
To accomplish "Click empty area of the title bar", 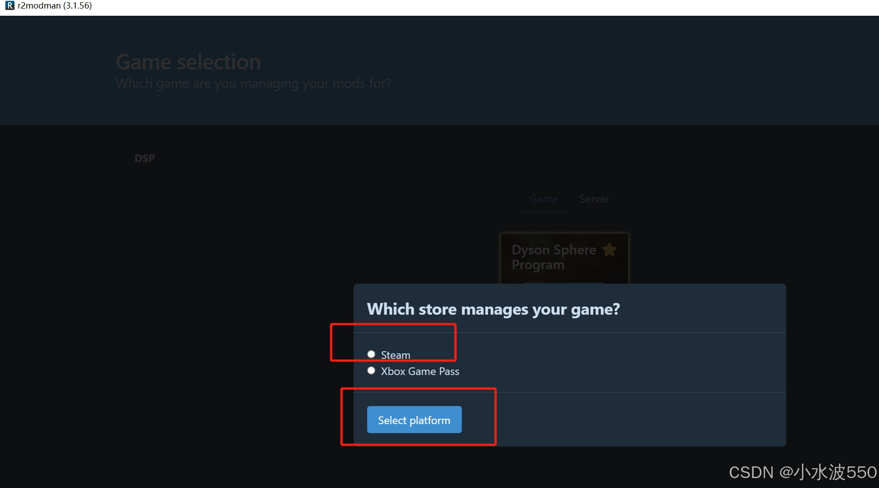I will point(451,7).
